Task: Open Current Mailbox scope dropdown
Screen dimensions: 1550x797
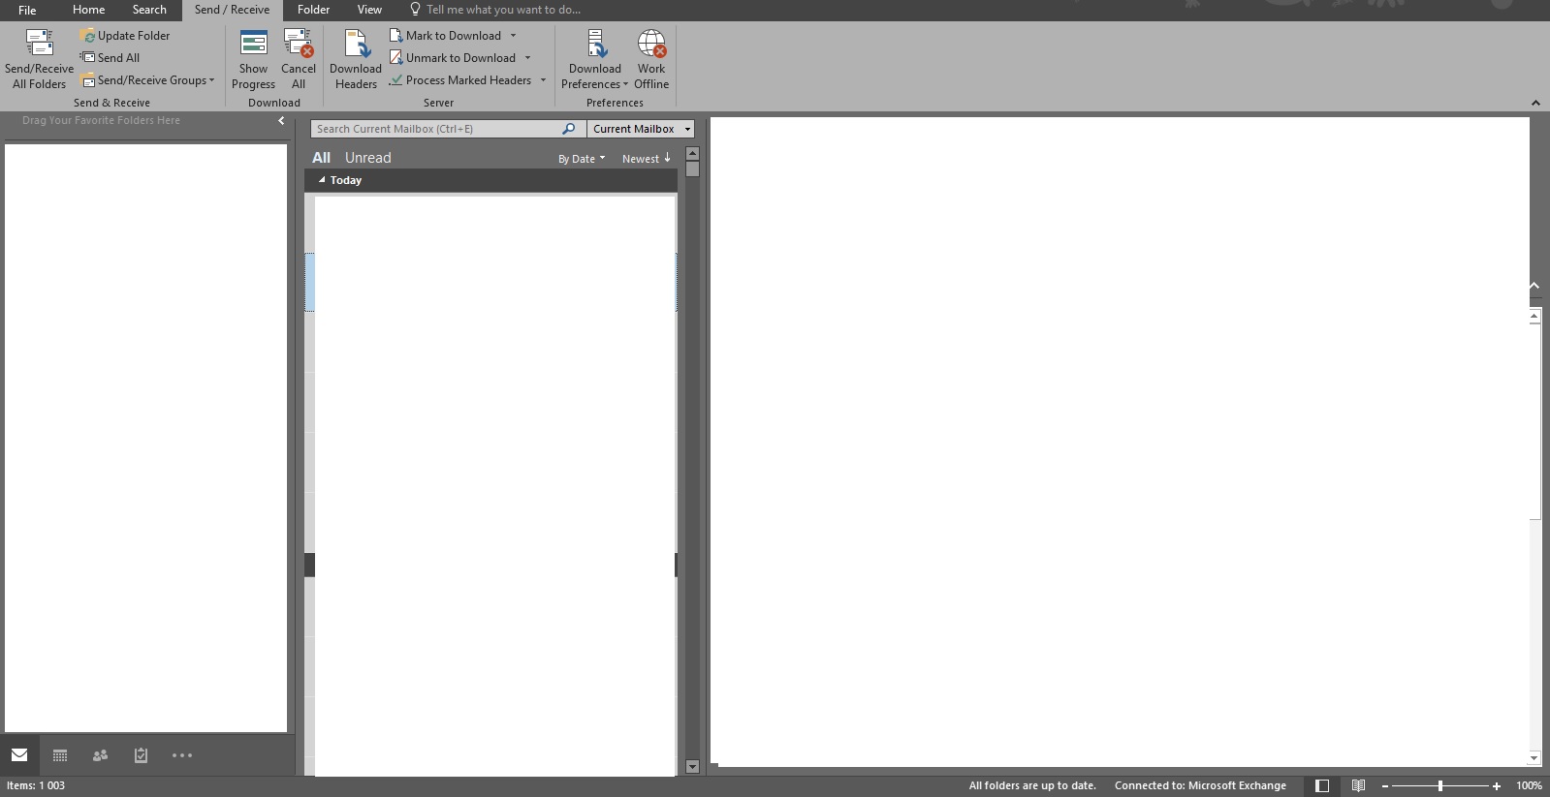Action: pyautogui.click(x=641, y=129)
